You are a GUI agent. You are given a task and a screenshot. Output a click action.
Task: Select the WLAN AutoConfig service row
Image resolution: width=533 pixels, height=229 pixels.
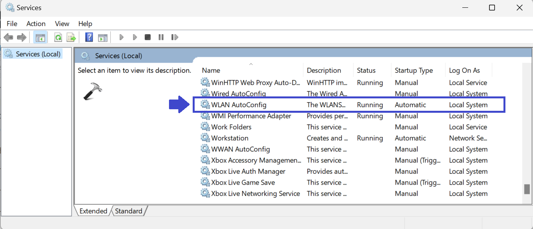pyautogui.click(x=239, y=105)
